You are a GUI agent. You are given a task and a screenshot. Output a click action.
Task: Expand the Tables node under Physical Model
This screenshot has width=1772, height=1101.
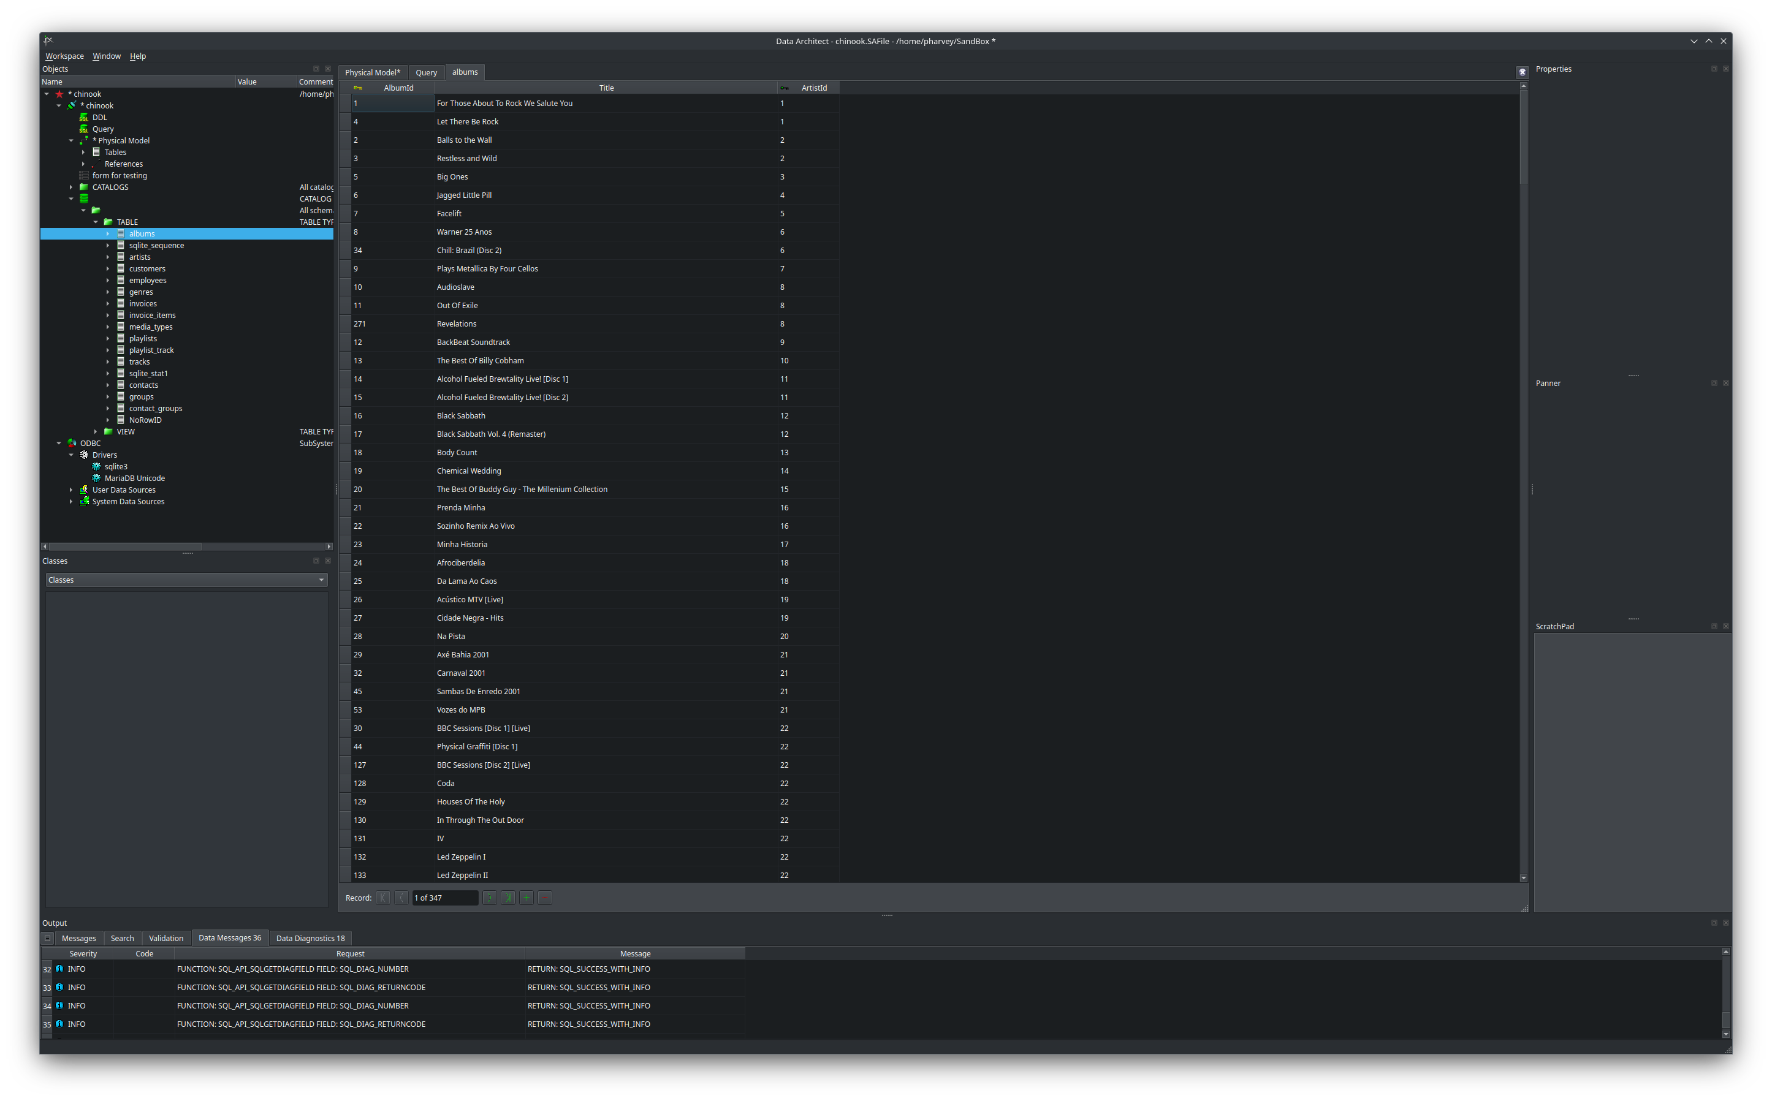(83, 151)
